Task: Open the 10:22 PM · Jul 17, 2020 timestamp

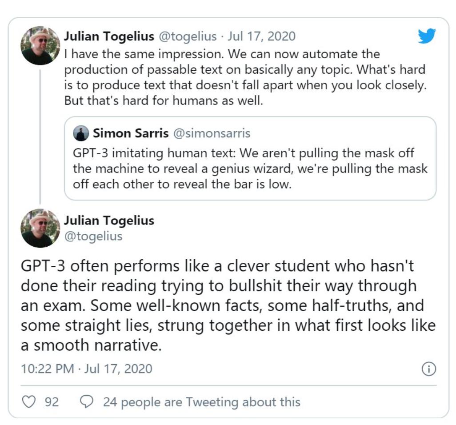Action: pyautogui.click(x=86, y=369)
